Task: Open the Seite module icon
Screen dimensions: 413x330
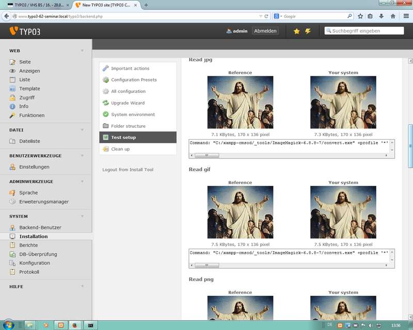Action: coord(13,62)
